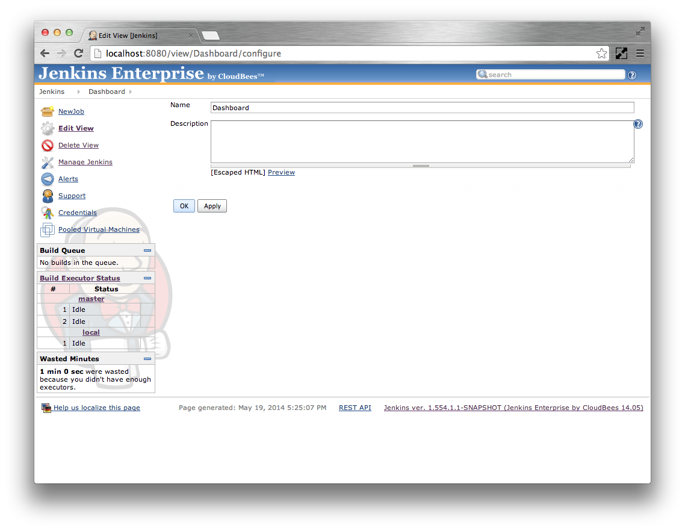Click the Description text area
Screen dimensions: 685x531
(x=422, y=141)
